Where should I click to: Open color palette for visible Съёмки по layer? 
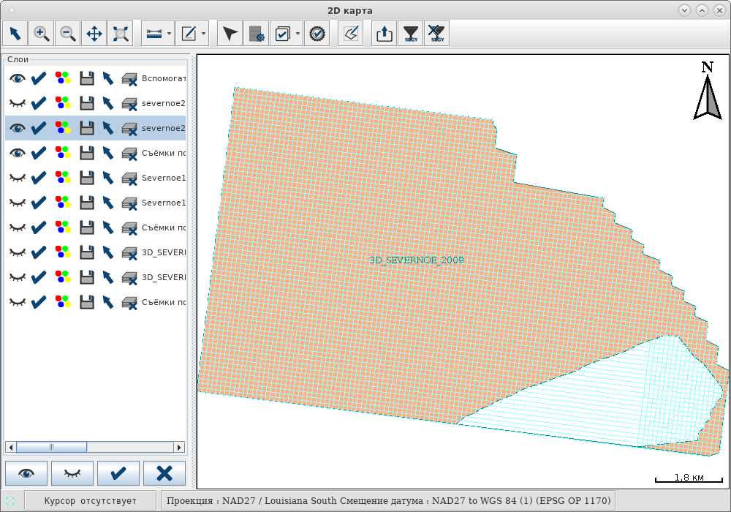(63, 153)
